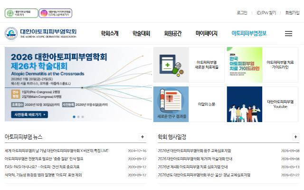The width and height of the screenshot is (304, 190).
Task: Click the 2026 congress main banner image
Action: coord(78,85)
